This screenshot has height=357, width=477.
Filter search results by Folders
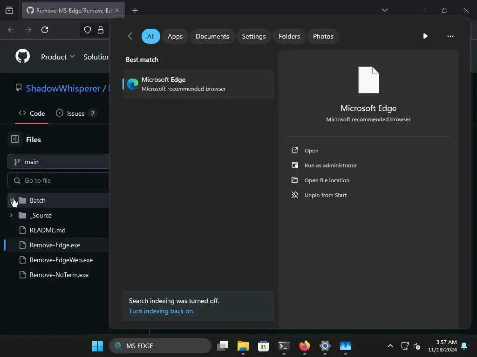click(x=289, y=36)
